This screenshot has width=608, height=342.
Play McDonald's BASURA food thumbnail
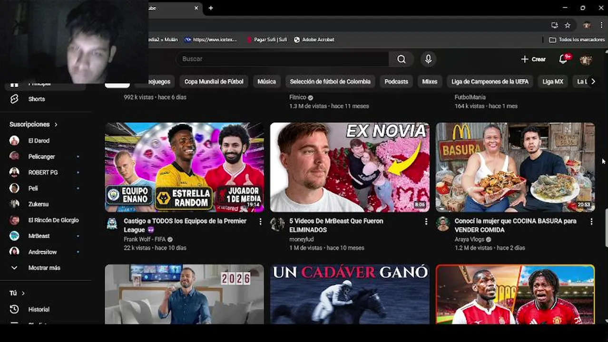(515, 167)
